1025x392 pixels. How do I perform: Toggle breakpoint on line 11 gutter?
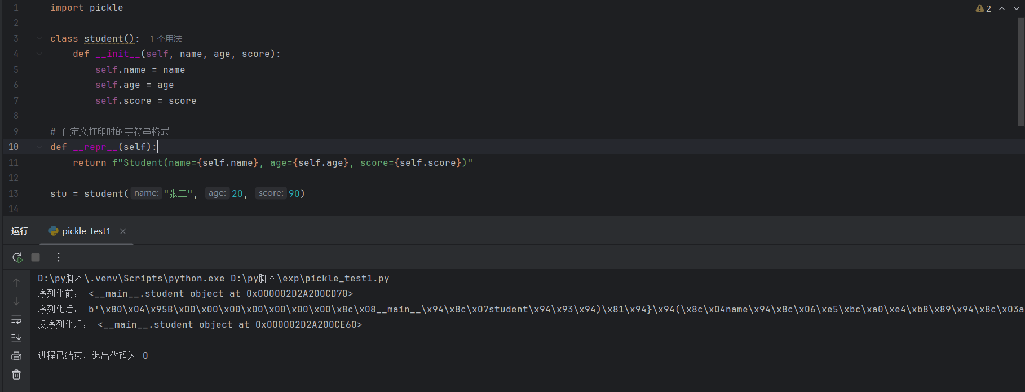14,162
